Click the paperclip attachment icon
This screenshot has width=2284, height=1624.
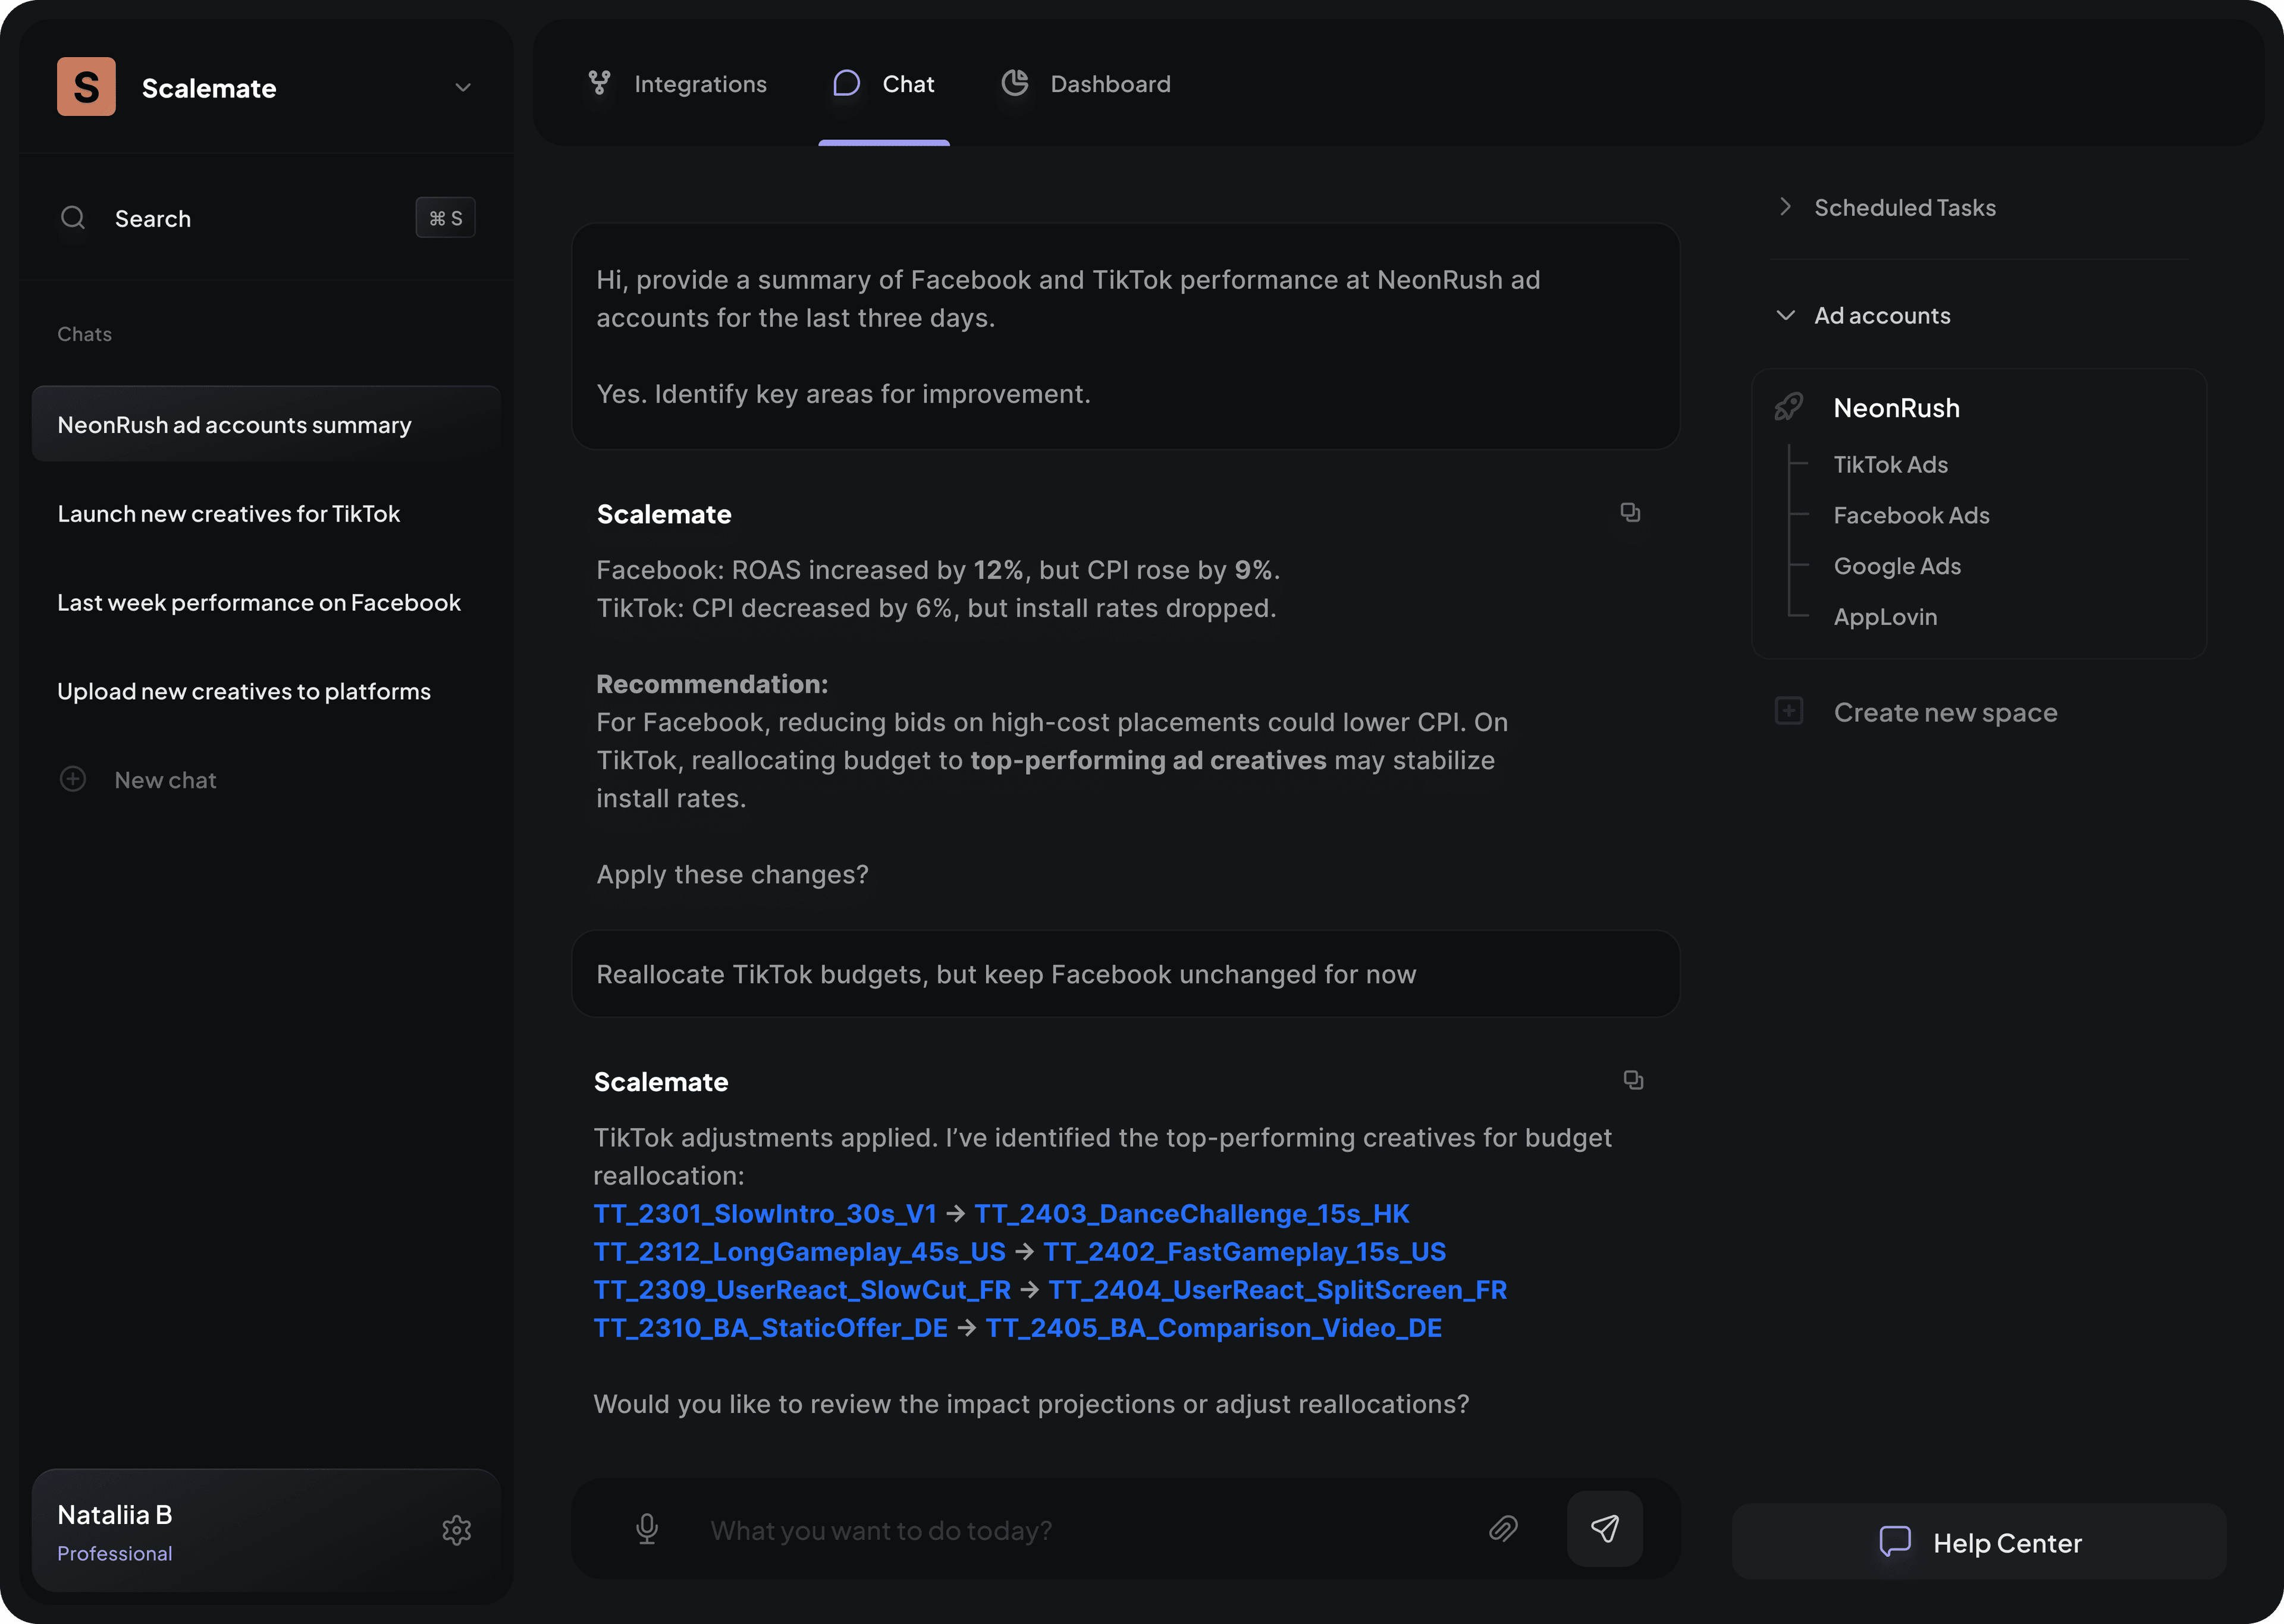pos(1504,1529)
